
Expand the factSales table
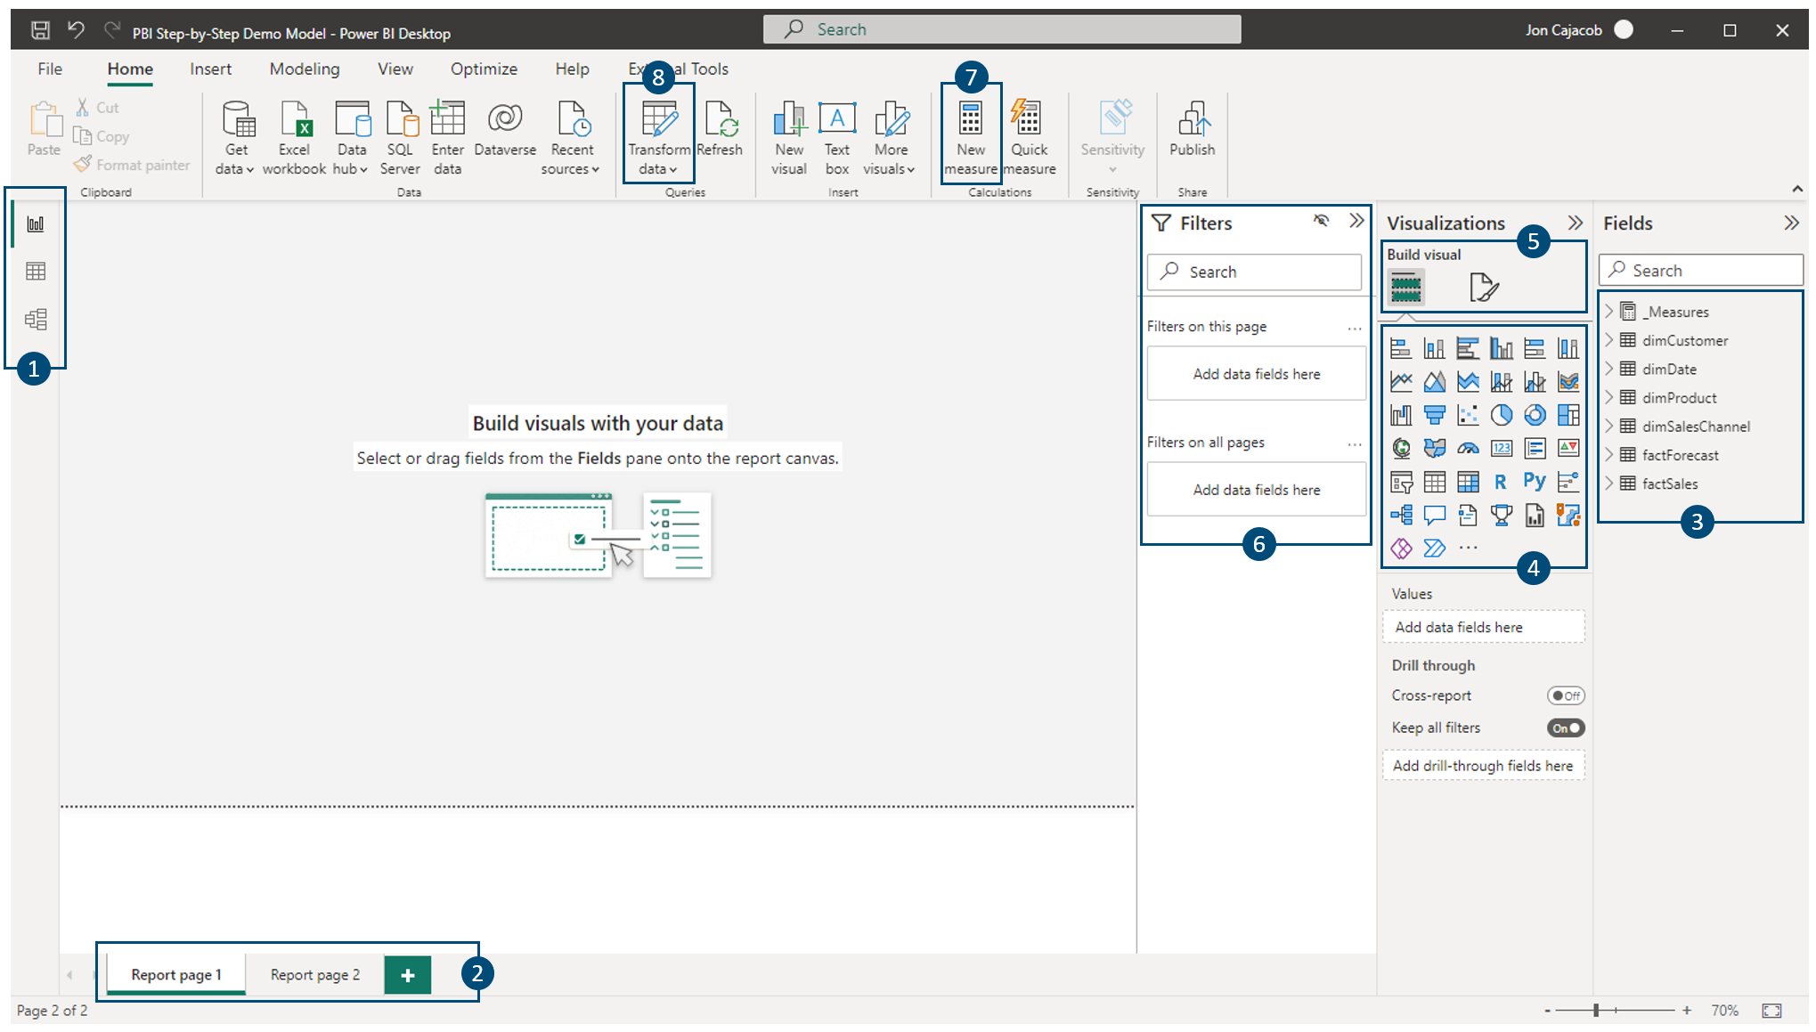pos(1609,483)
